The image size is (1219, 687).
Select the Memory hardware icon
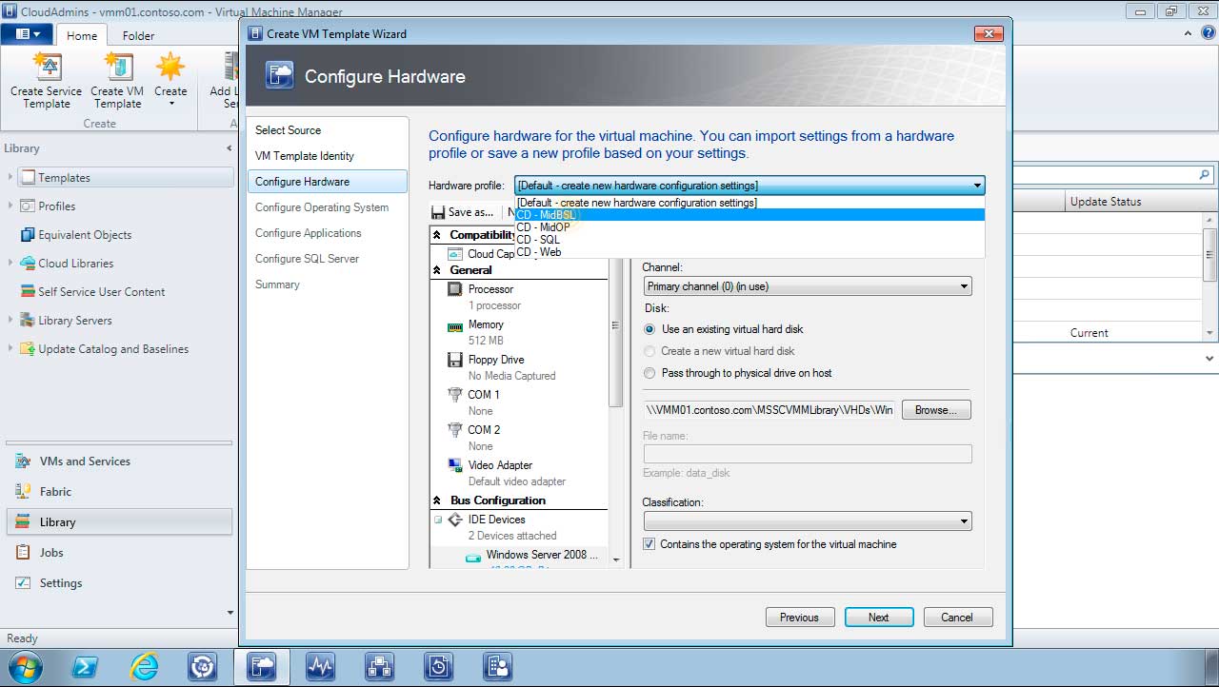tap(455, 325)
